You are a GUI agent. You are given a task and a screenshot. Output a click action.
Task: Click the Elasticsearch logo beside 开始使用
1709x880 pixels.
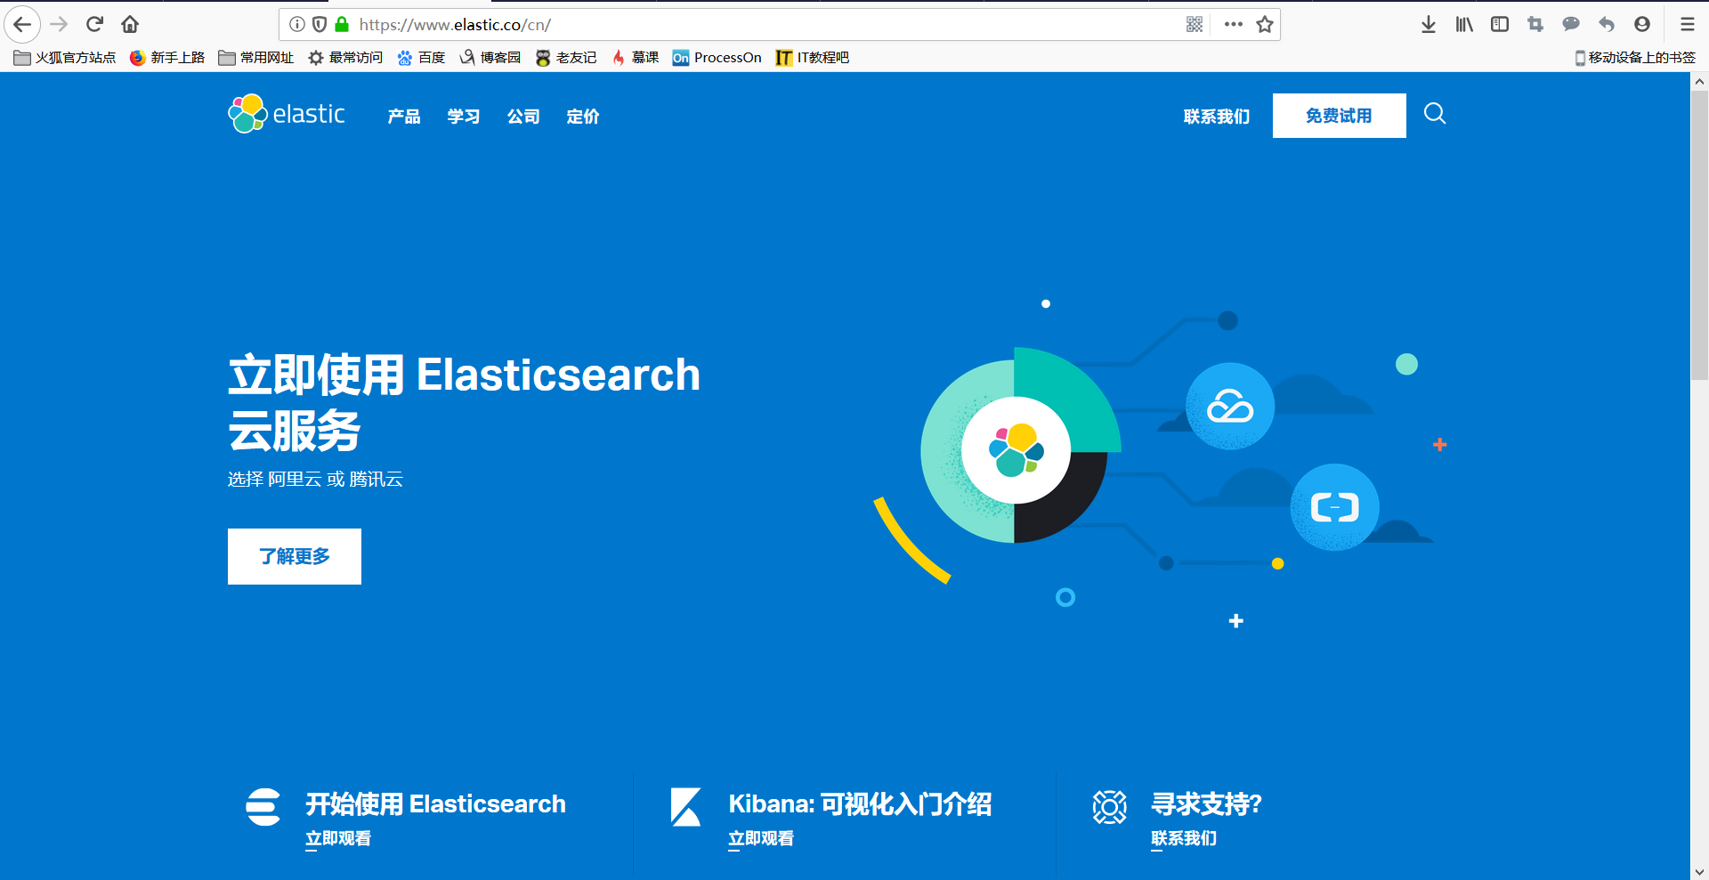tap(263, 806)
